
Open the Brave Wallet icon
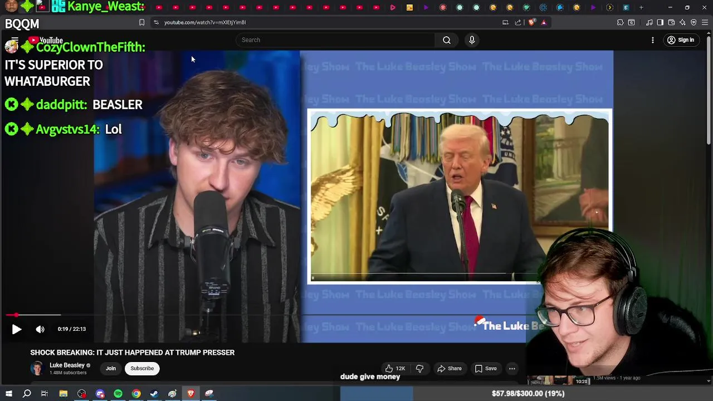pyautogui.click(x=671, y=22)
